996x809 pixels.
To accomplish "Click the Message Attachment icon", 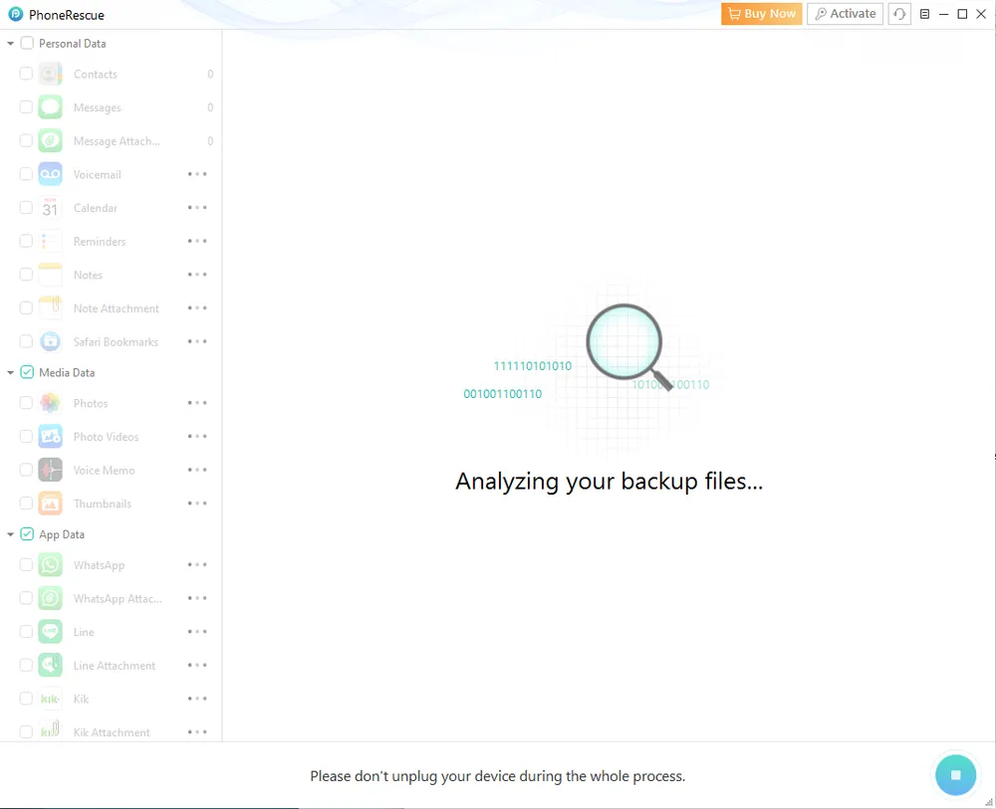I will [50, 141].
